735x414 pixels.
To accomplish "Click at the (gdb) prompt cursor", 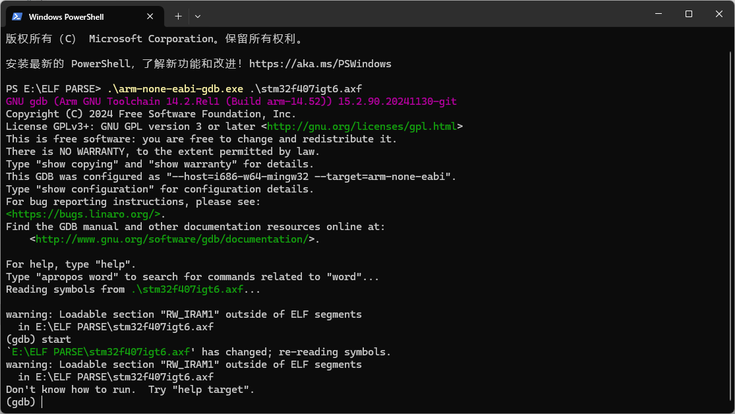I will click(x=42, y=402).
